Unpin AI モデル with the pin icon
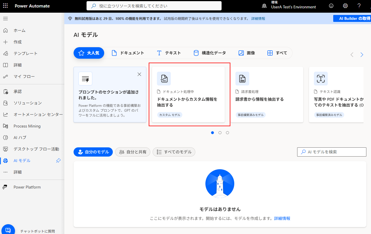This screenshot has height=234, width=371. (x=58, y=161)
